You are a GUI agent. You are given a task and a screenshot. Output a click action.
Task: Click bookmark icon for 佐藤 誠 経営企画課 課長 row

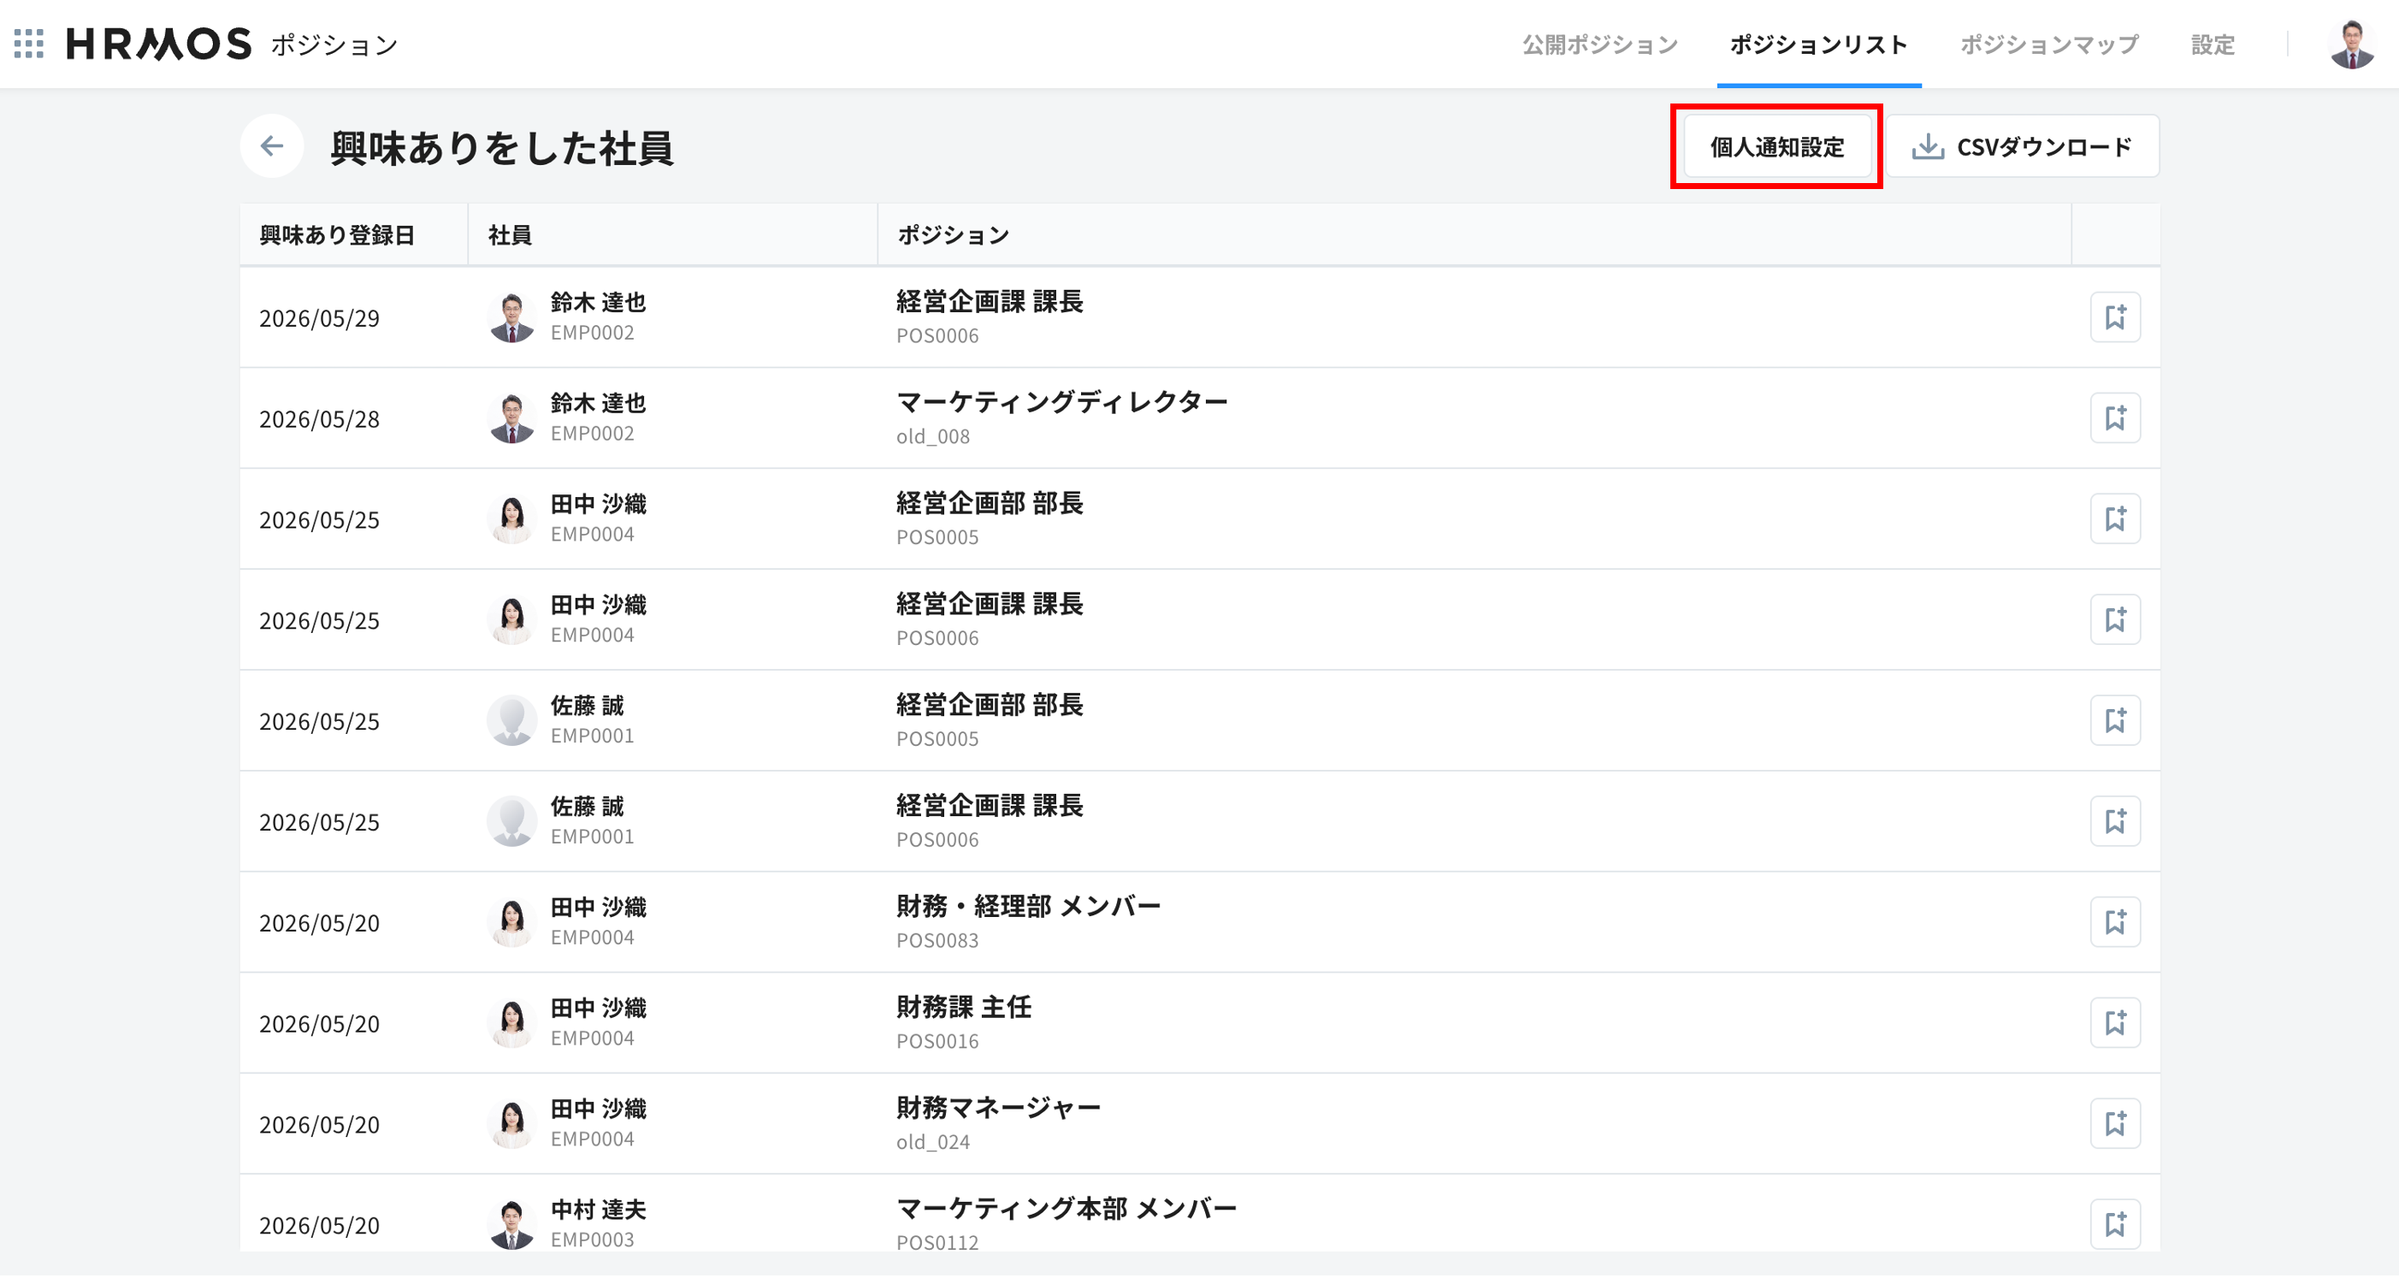pyautogui.click(x=2115, y=821)
